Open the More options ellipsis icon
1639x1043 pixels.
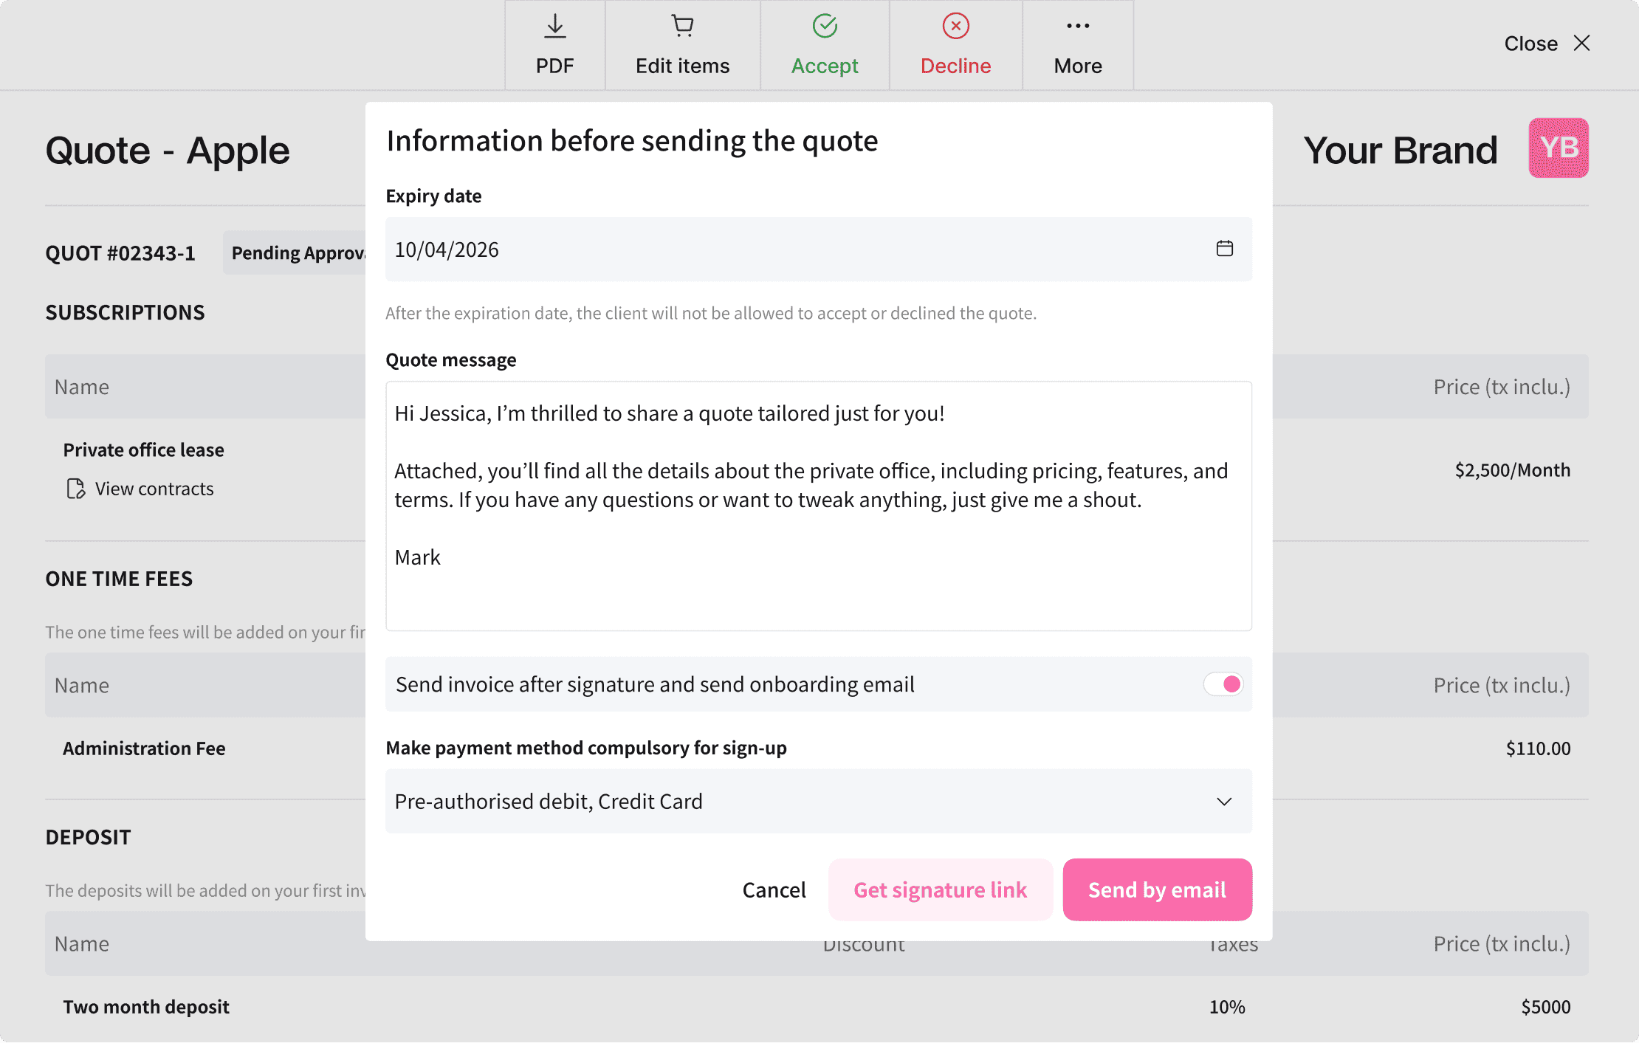click(x=1077, y=26)
